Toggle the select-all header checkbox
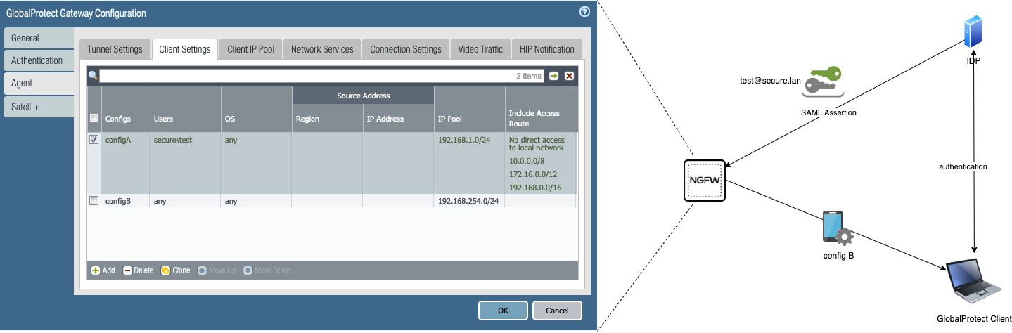This screenshot has width=1012, height=333. coord(94,119)
